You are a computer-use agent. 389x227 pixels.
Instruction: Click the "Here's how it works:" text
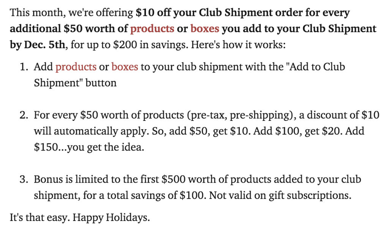click(238, 45)
